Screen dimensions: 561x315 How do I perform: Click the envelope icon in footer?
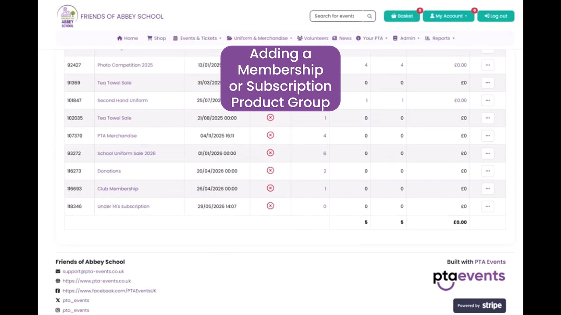[58, 272]
